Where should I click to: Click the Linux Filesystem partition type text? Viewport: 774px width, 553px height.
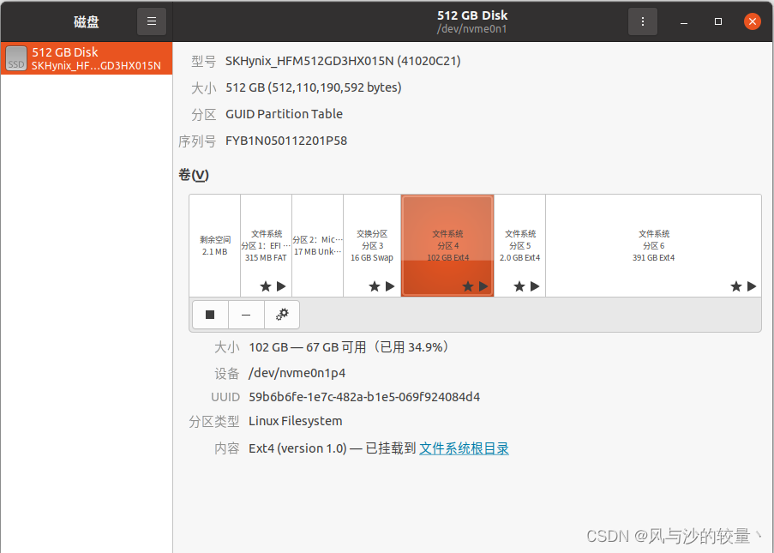[x=295, y=421]
